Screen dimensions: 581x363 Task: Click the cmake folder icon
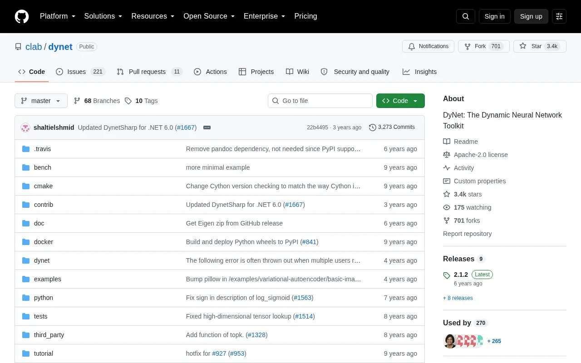point(26,186)
